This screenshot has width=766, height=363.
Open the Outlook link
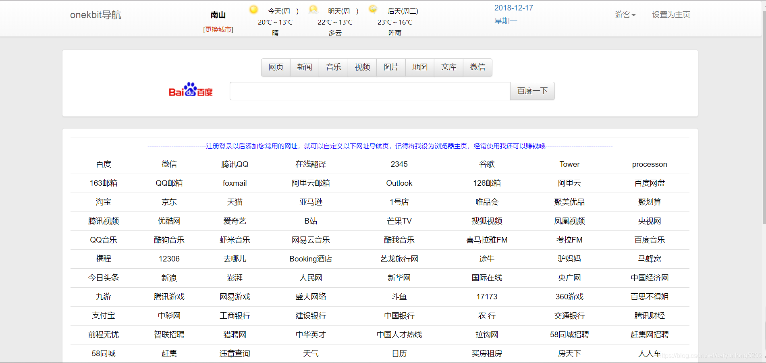click(x=399, y=183)
